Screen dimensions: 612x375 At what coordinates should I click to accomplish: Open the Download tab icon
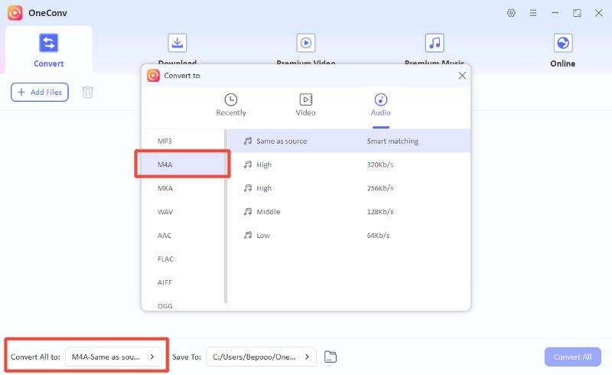(x=177, y=43)
